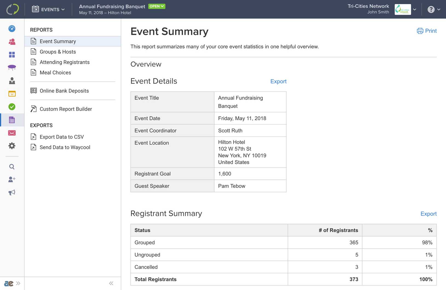Screen dimensions: 446x290
Task: Click the Total Registrants row label
Action: (x=155, y=279)
